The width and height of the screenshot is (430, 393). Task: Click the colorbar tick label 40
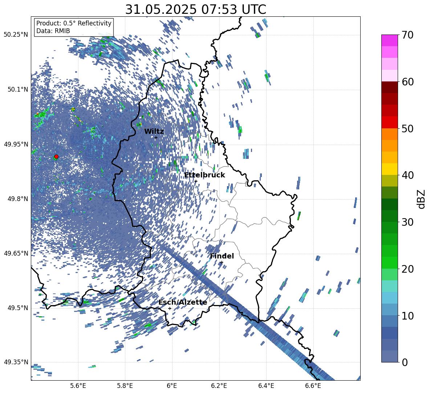(407, 175)
